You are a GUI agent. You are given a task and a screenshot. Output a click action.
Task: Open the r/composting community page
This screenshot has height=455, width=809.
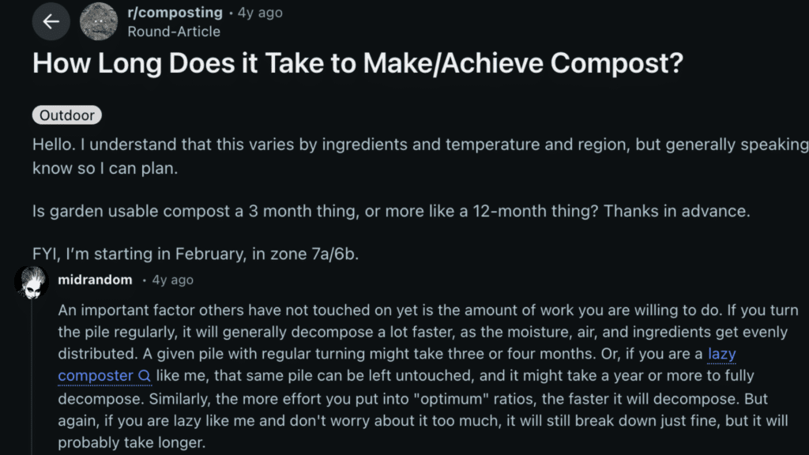click(x=173, y=12)
